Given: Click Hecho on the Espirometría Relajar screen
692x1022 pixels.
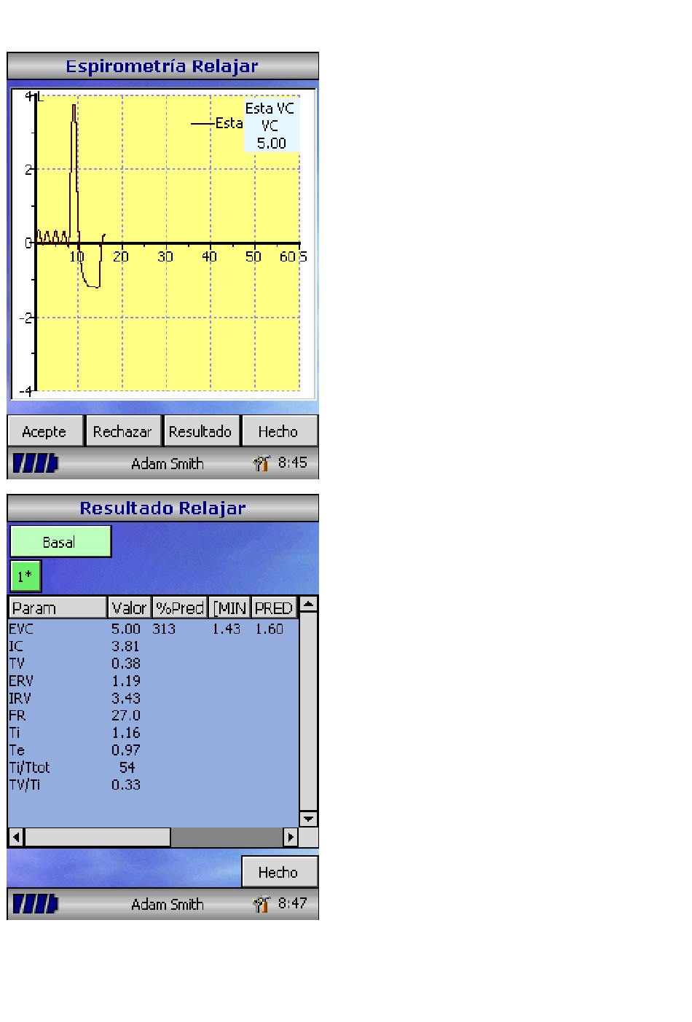Looking at the screenshot, I should pos(279,431).
